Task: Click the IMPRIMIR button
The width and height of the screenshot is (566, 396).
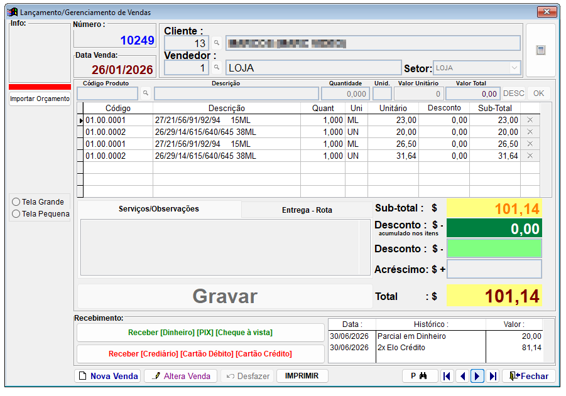Action: (x=302, y=376)
